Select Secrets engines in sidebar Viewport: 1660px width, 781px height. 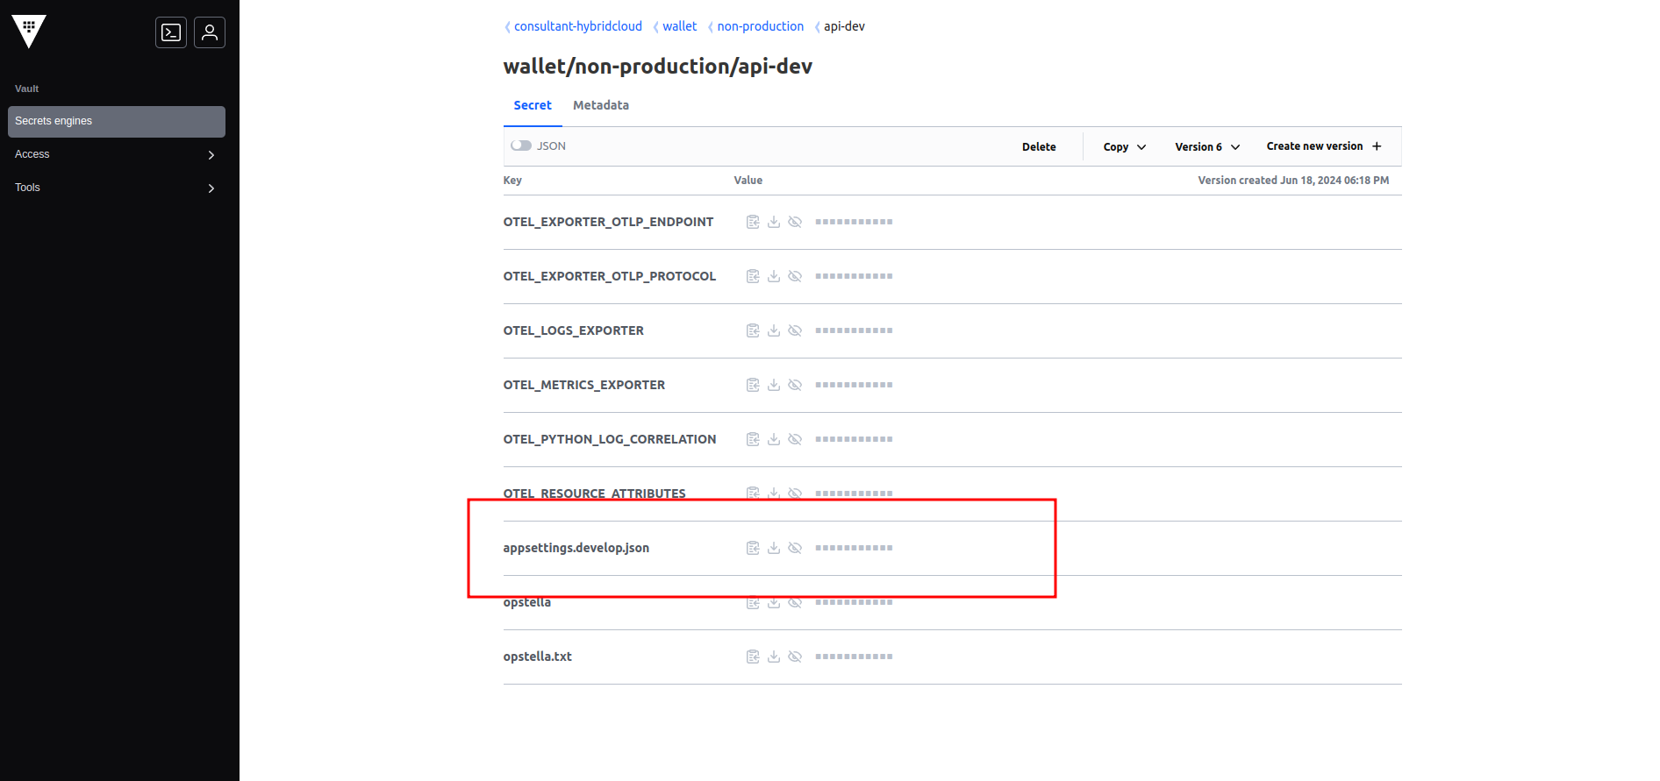coord(116,121)
